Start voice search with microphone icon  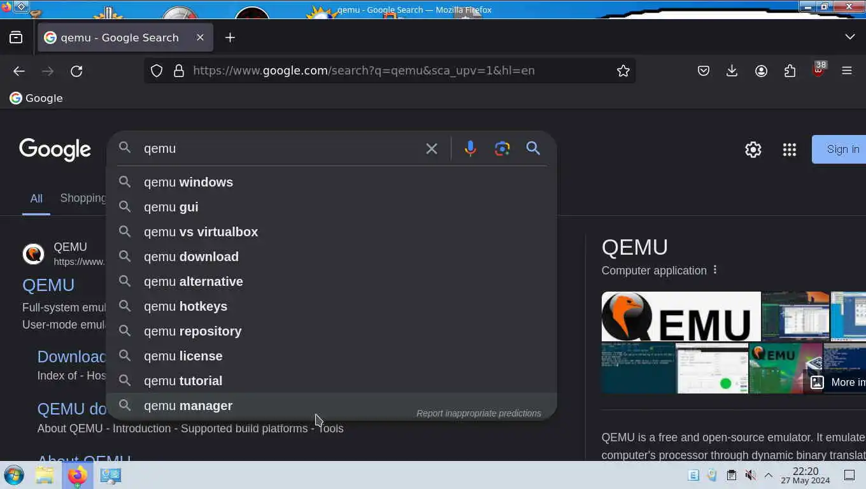[x=470, y=148]
